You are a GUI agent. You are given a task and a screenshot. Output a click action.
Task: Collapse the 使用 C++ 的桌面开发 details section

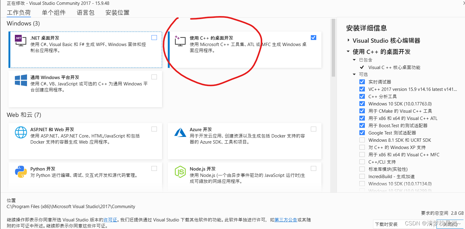pos(348,52)
